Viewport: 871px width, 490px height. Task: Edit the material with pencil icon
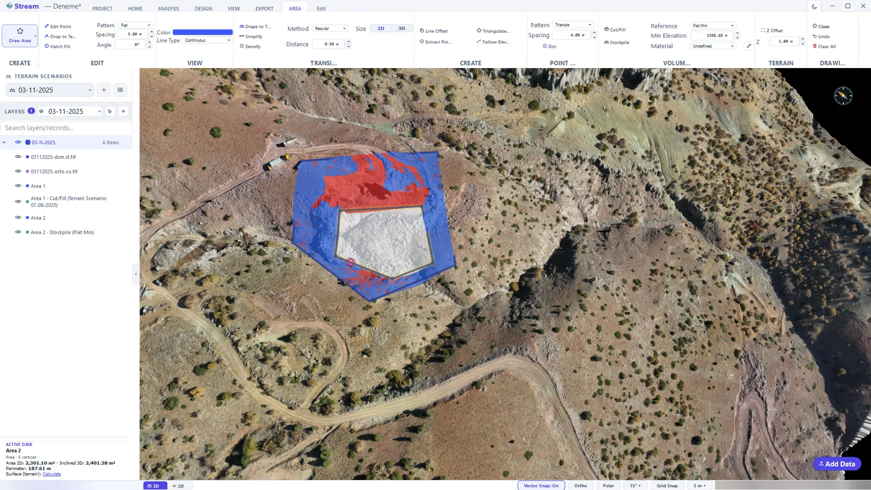pyautogui.click(x=749, y=46)
